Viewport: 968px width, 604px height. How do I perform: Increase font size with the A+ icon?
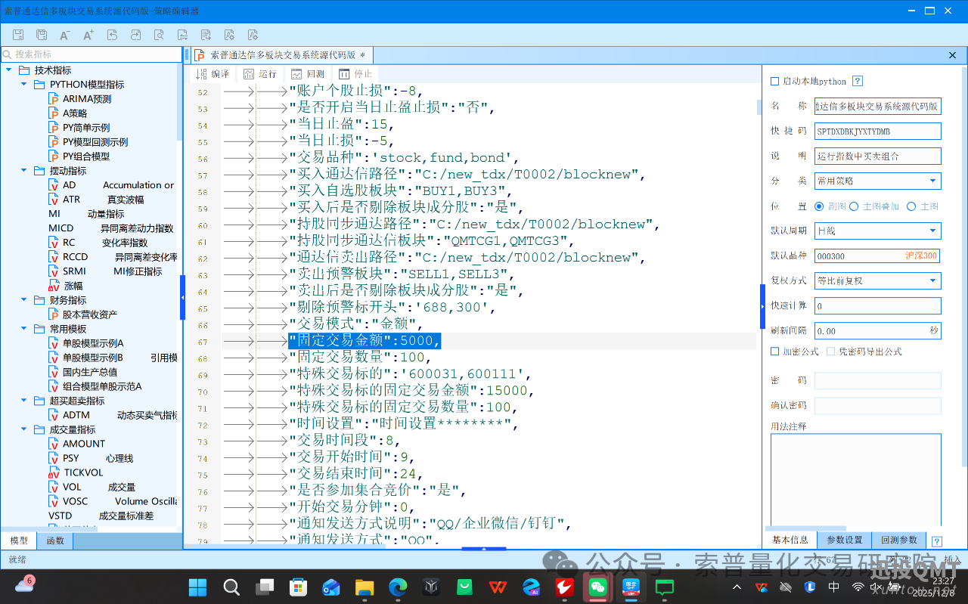click(88, 34)
